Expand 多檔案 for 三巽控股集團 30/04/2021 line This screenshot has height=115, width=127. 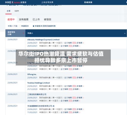pyautogui.click(x=76, y=101)
